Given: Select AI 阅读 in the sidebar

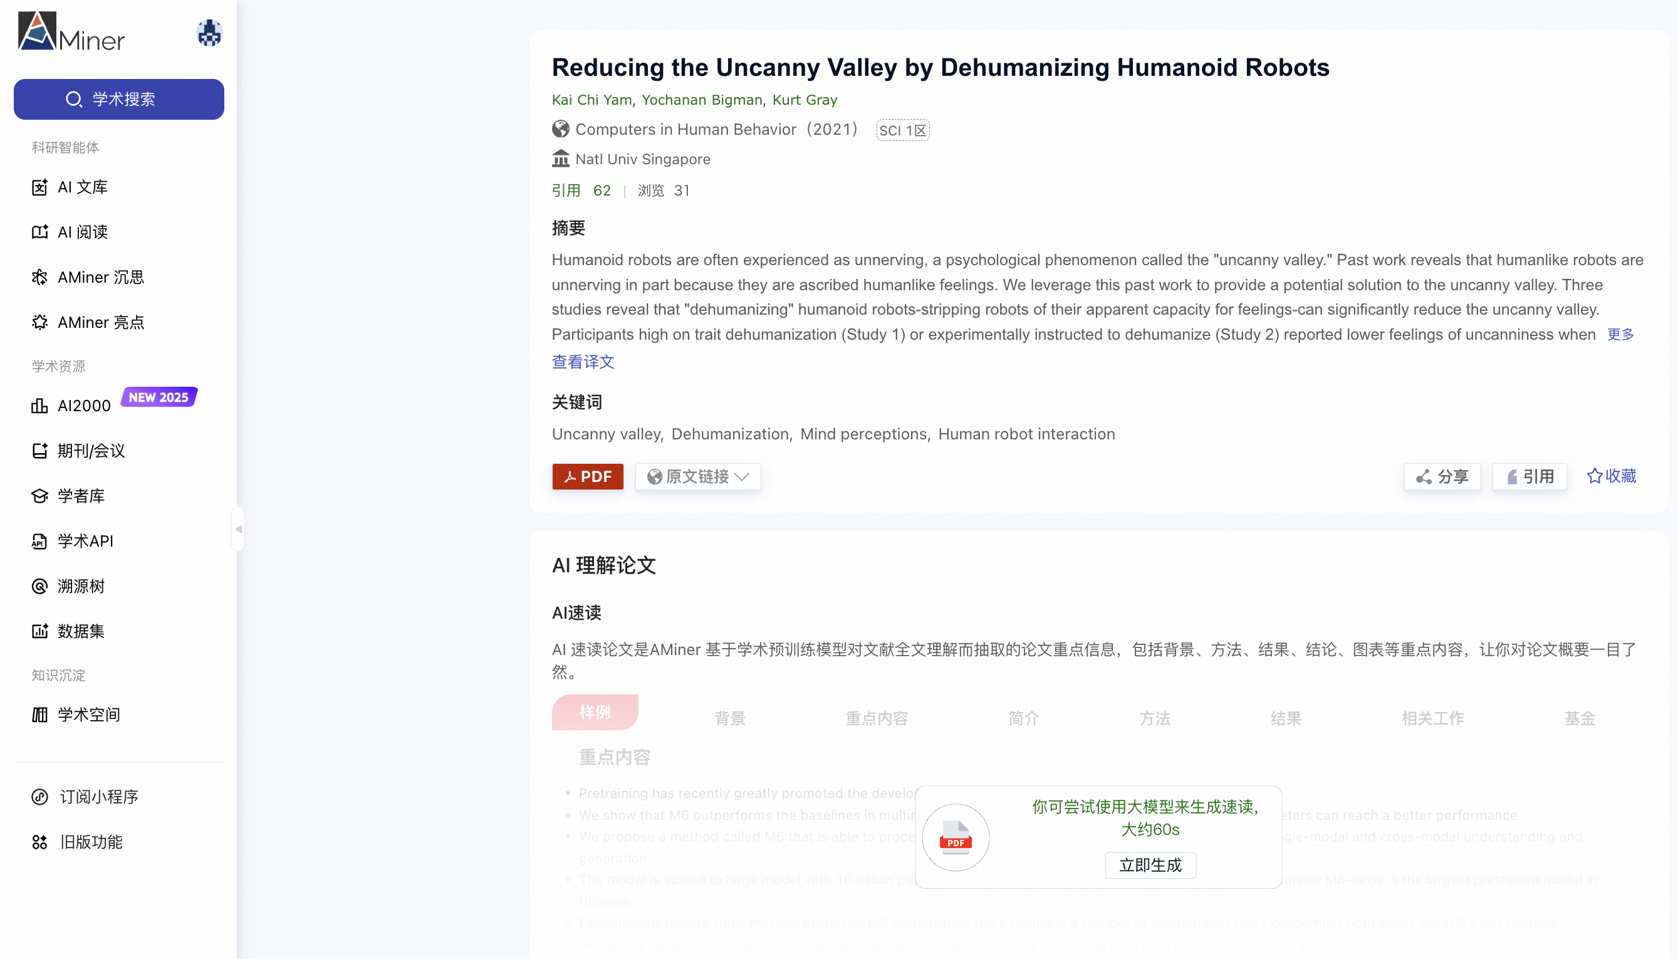Looking at the screenshot, I should [81, 232].
